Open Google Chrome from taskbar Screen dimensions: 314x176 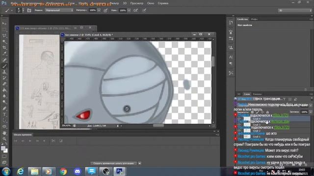coord(63,172)
